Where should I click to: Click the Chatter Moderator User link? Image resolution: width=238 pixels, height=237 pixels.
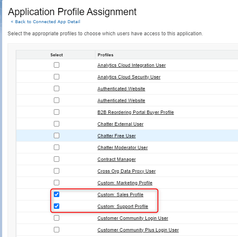click(122, 147)
